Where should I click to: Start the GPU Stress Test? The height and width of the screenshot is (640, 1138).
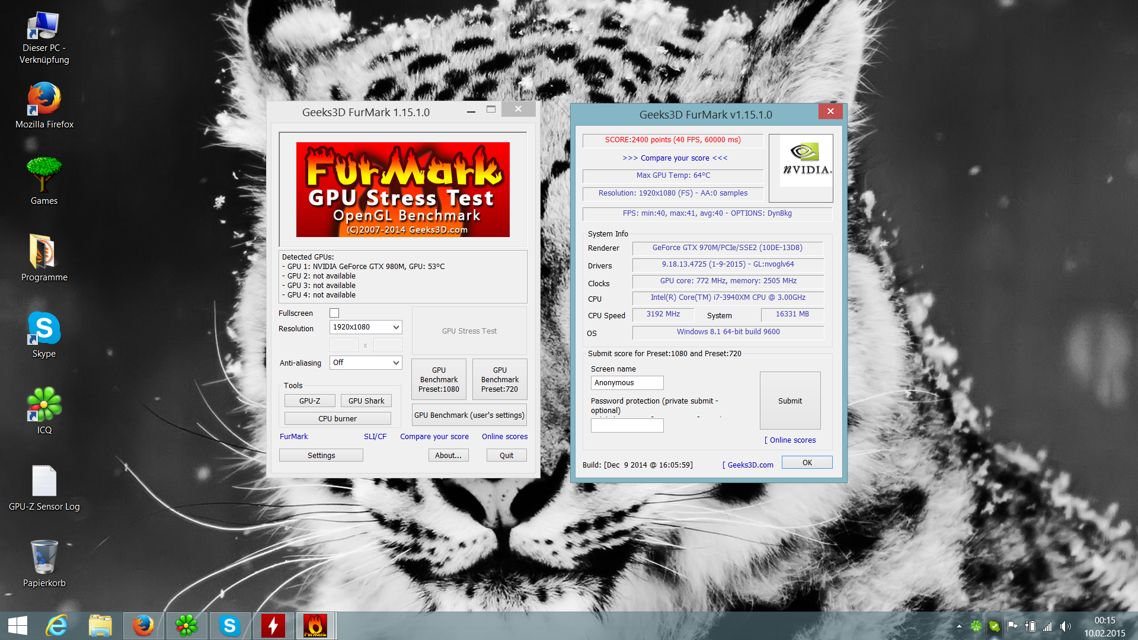click(469, 331)
